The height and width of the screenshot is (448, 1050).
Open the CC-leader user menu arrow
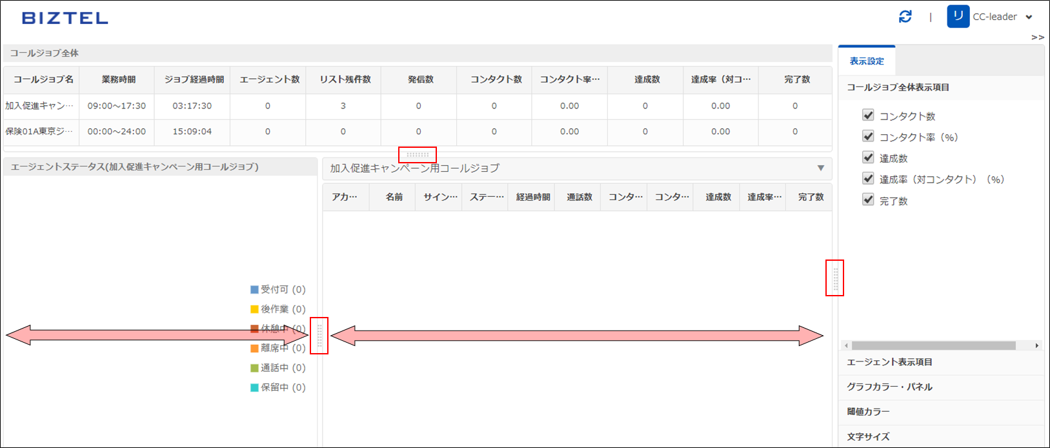point(1029,17)
